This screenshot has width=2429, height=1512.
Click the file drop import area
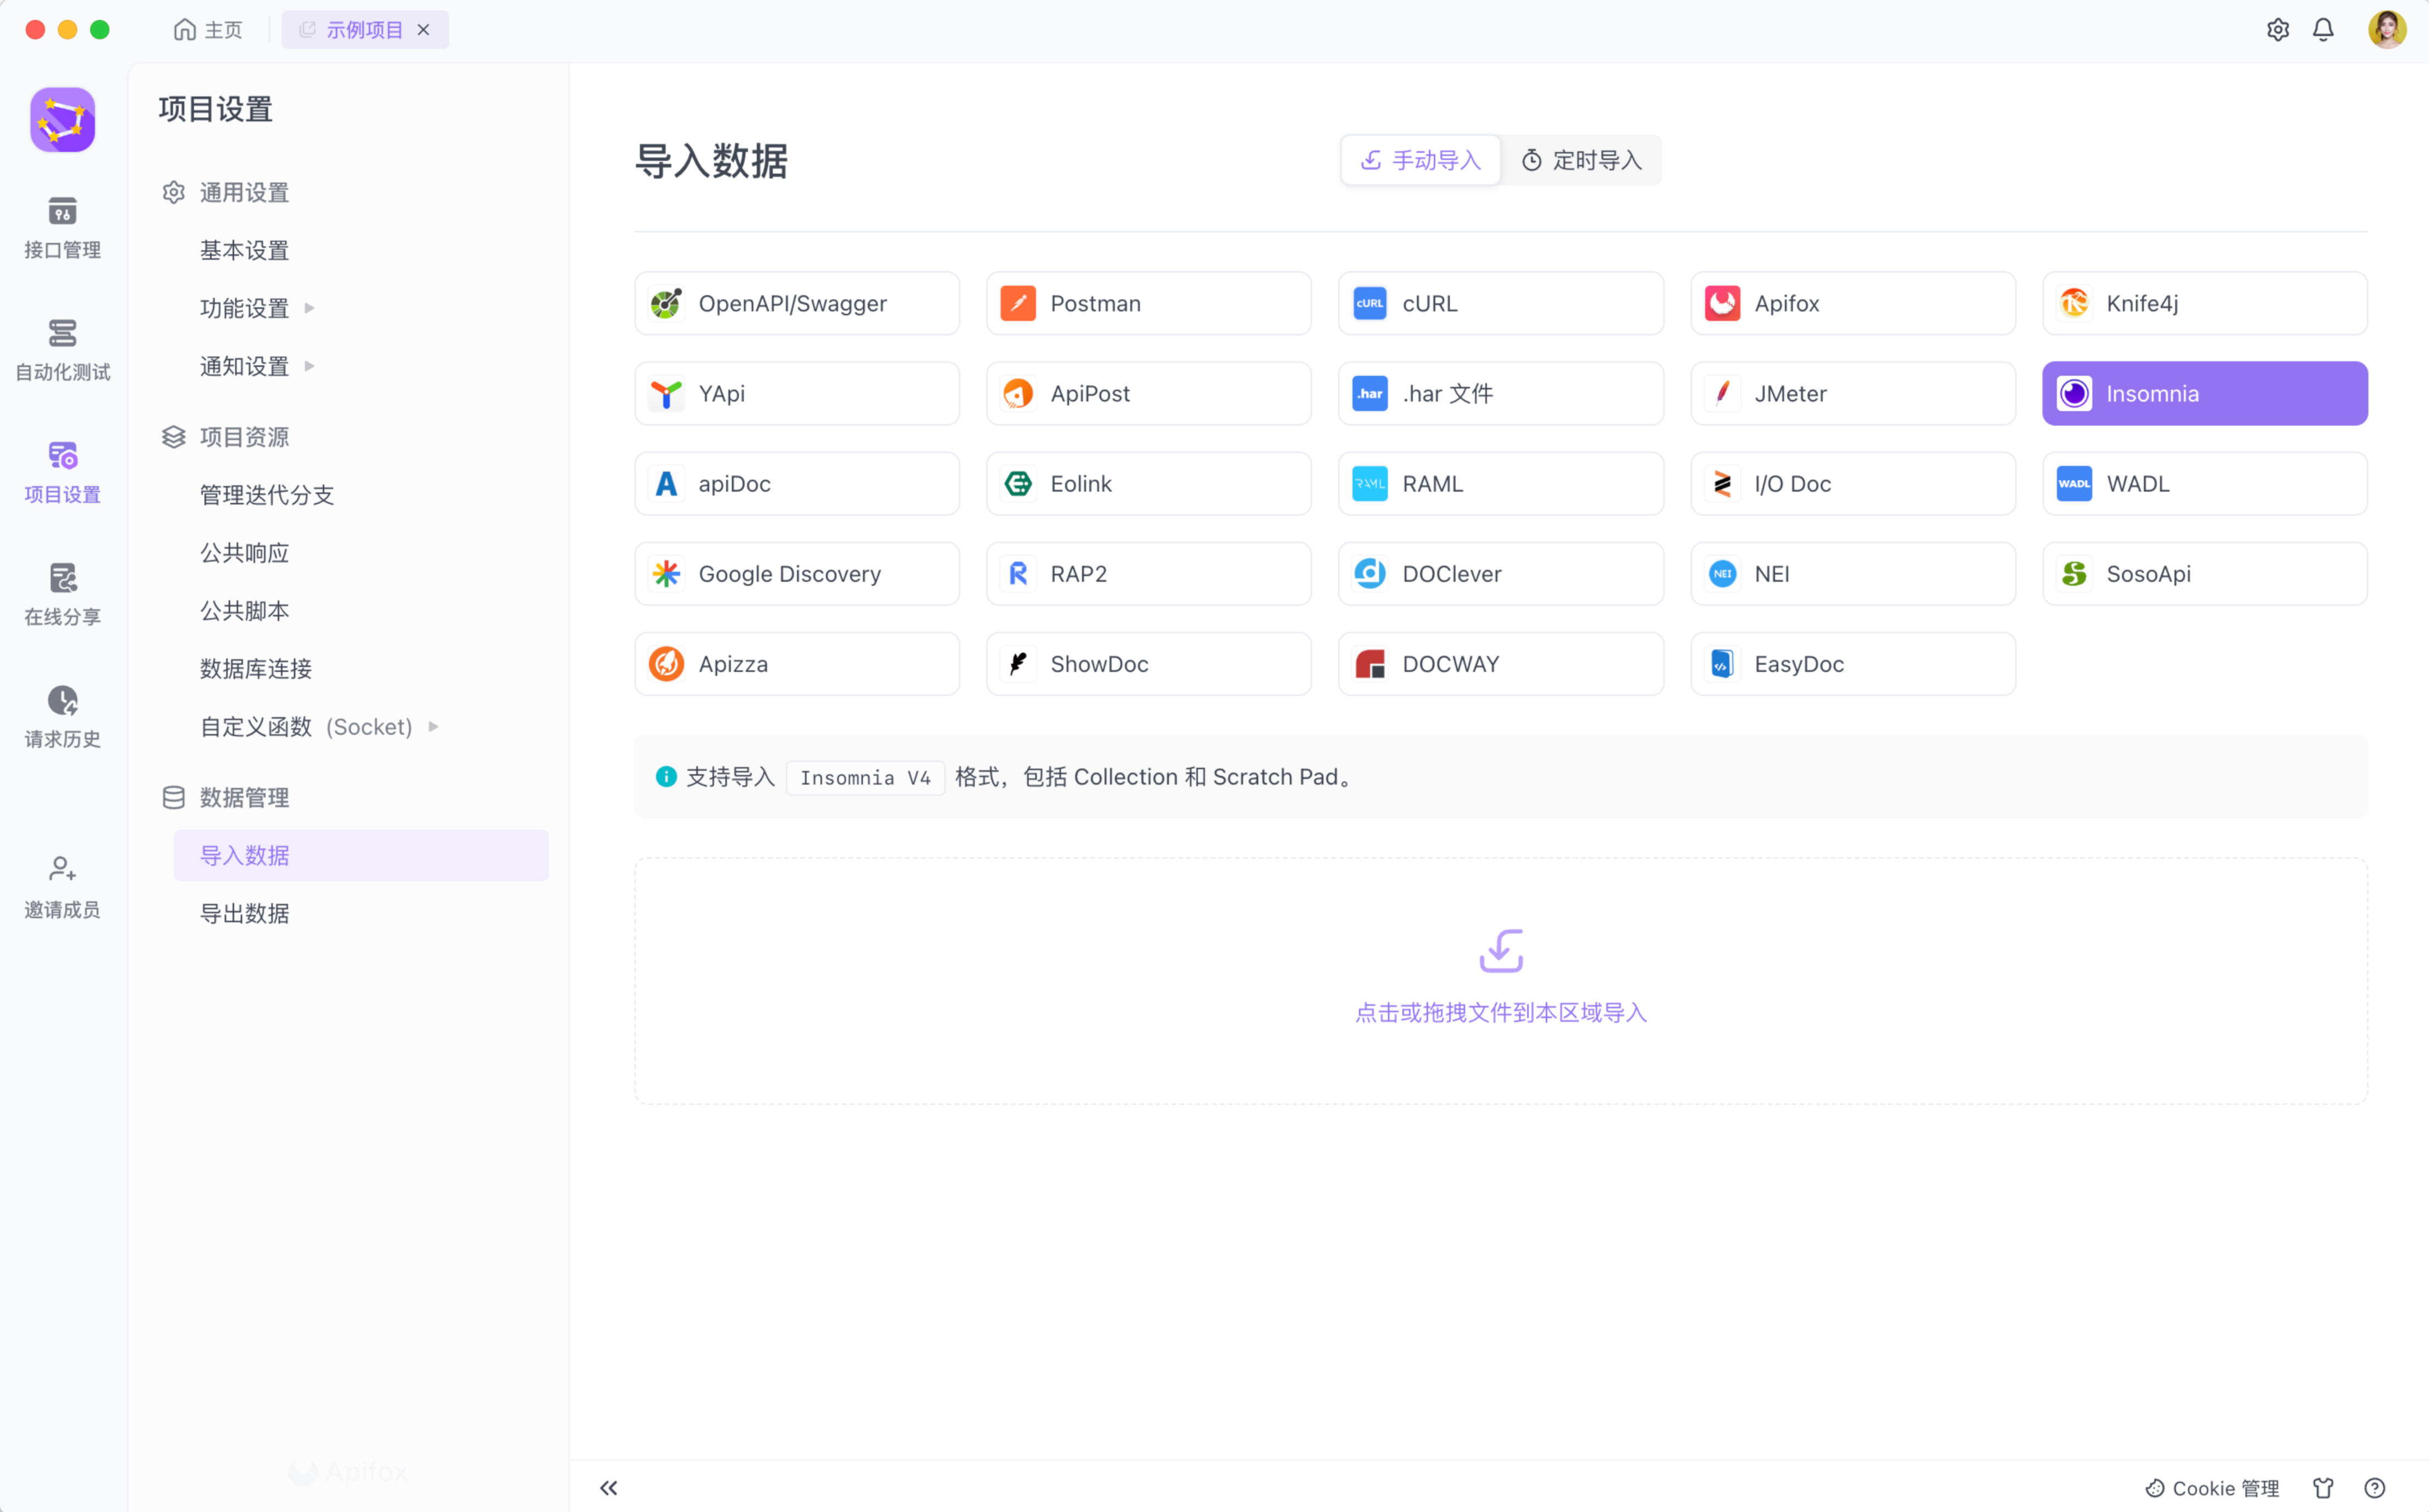(x=1500, y=980)
